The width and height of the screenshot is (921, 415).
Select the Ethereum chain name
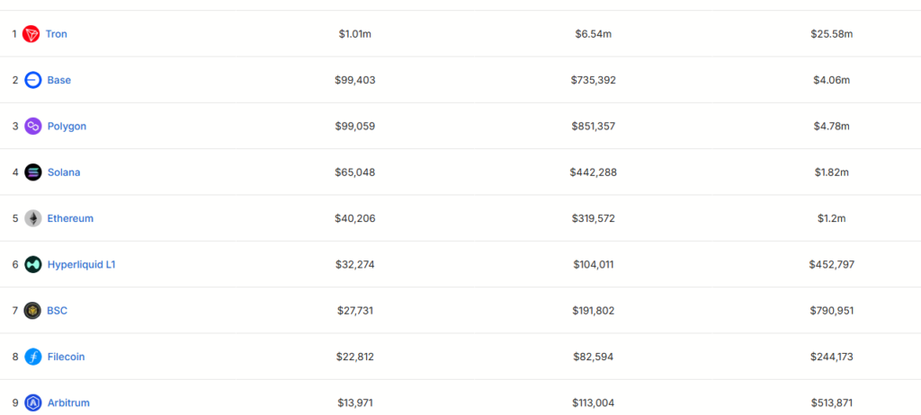pos(70,218)
